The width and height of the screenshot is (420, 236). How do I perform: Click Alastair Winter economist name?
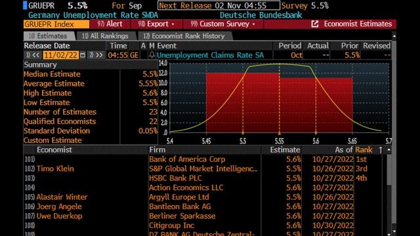(x=62, y=197)
